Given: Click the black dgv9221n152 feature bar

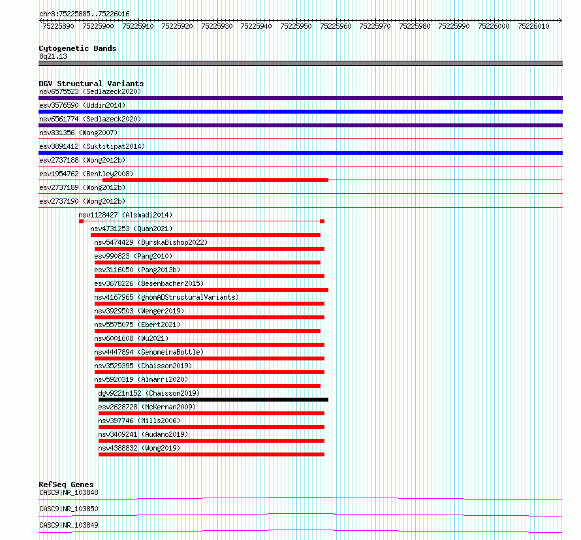Looking at the screenshot, I should [x=213, y=400].
